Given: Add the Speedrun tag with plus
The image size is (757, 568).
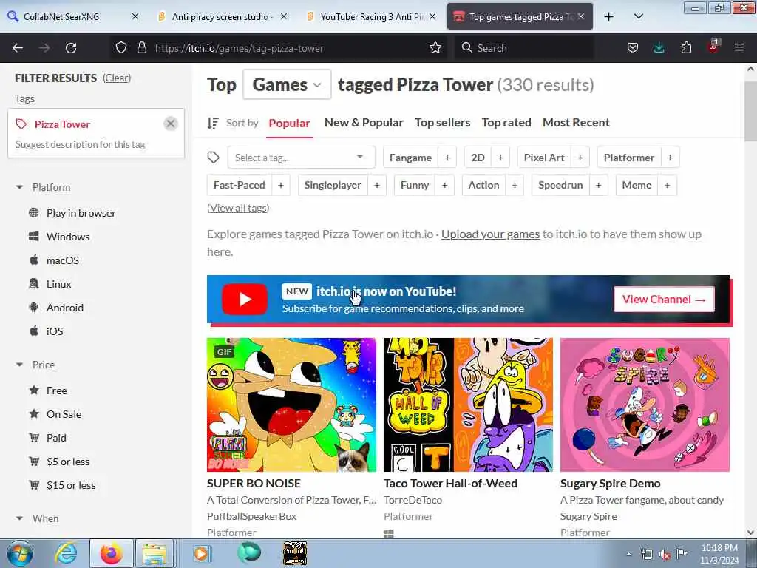Looking at the screenshot, I should 598,185.
